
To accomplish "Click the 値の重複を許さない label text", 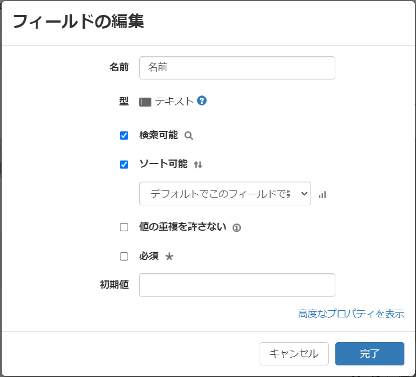I will (183, 227).
